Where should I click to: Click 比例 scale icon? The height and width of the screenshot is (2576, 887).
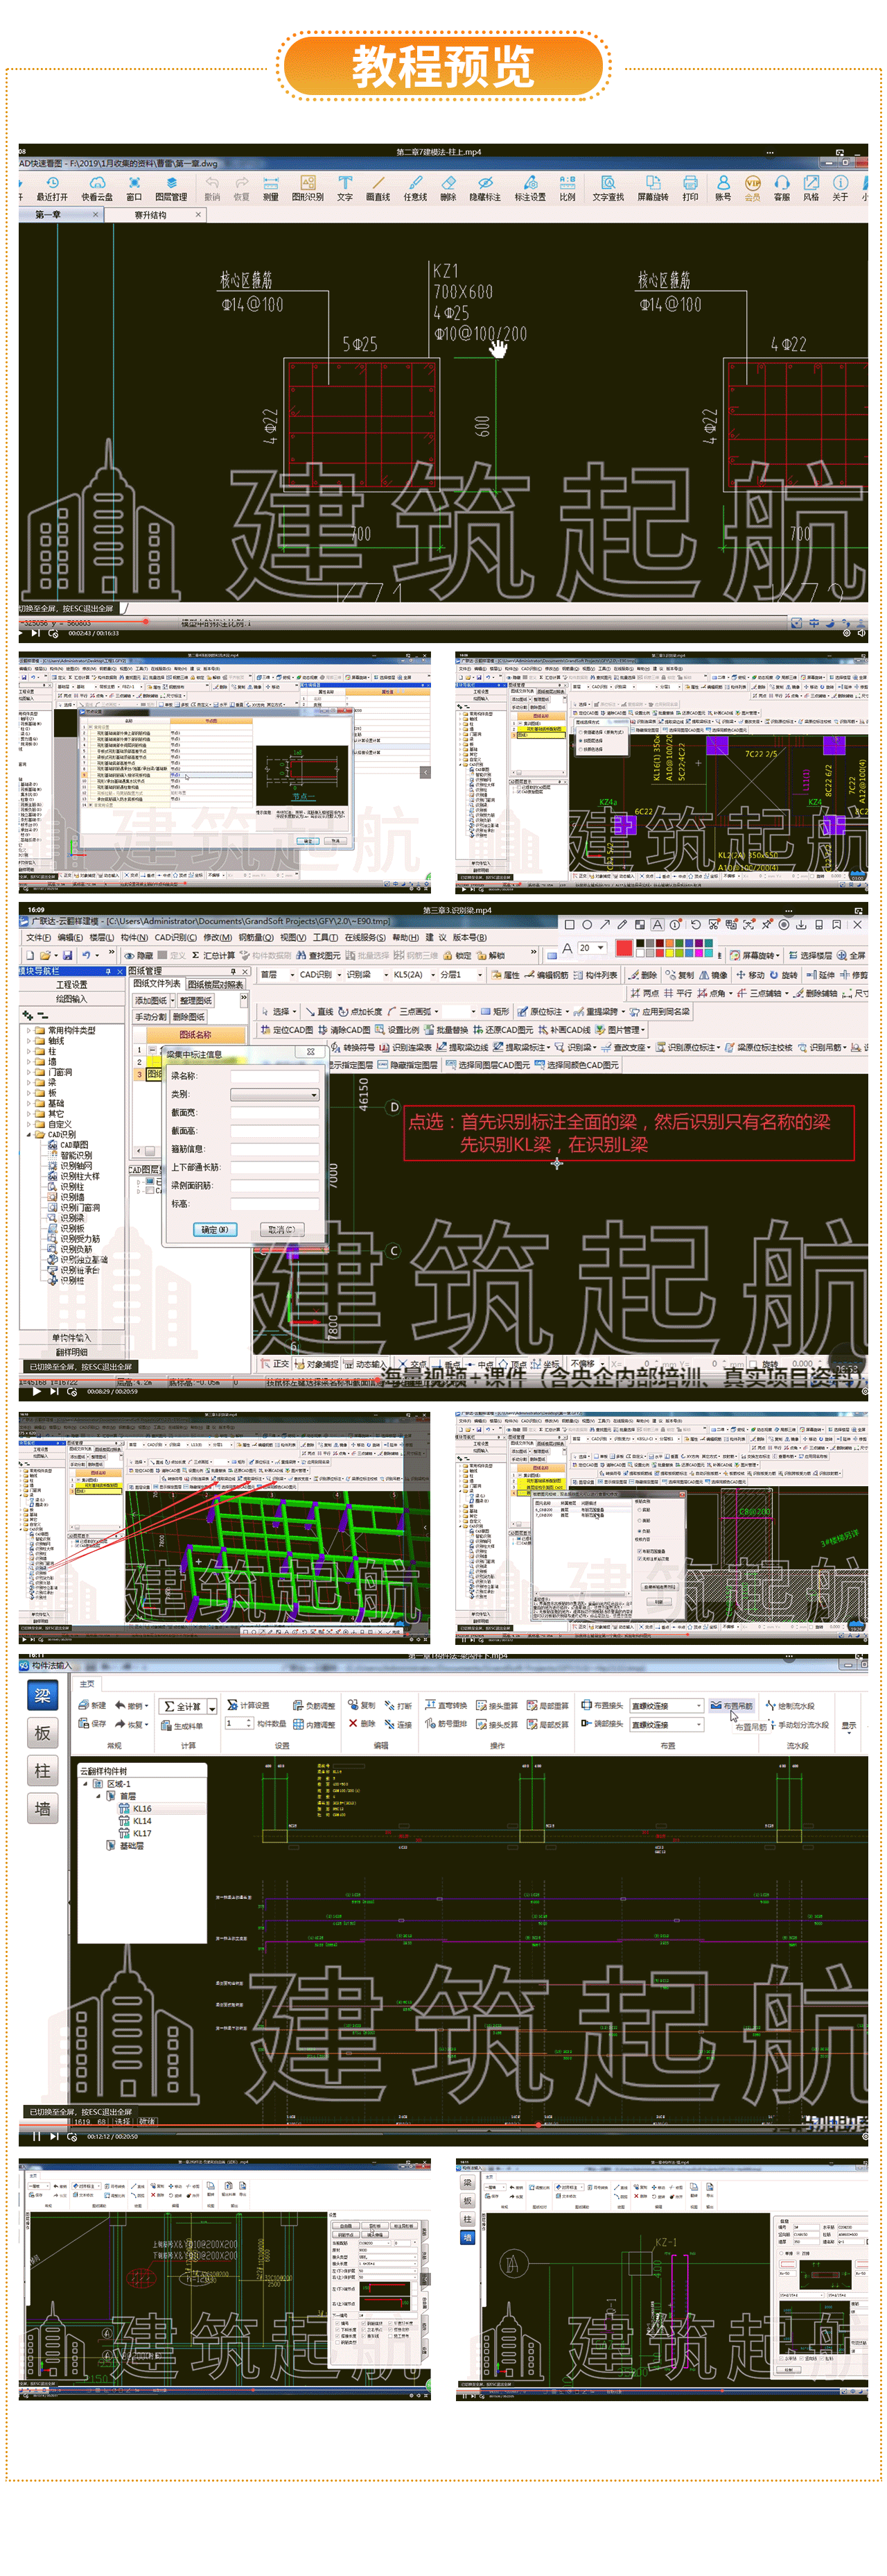coord(568,189)
